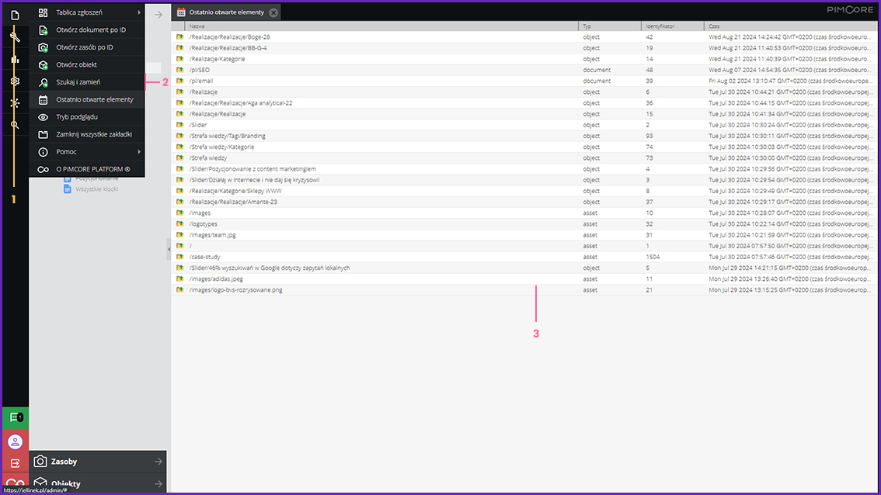Toggle Tryb podglądu preview mode

point(77,117)
